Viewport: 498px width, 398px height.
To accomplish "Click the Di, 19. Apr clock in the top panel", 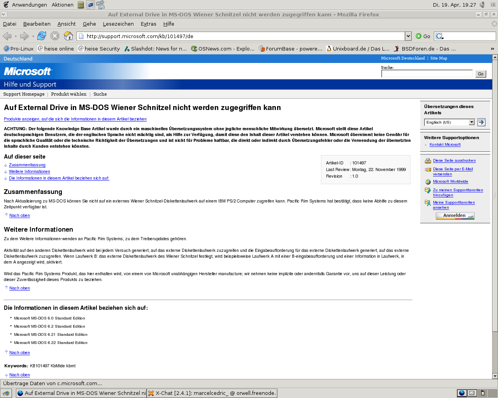I will point(454,5).
